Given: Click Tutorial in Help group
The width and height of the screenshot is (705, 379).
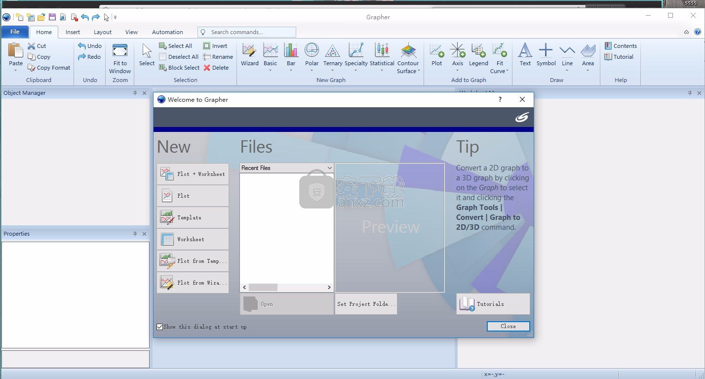Looking at the screenshot, I should tap(619, 57).
